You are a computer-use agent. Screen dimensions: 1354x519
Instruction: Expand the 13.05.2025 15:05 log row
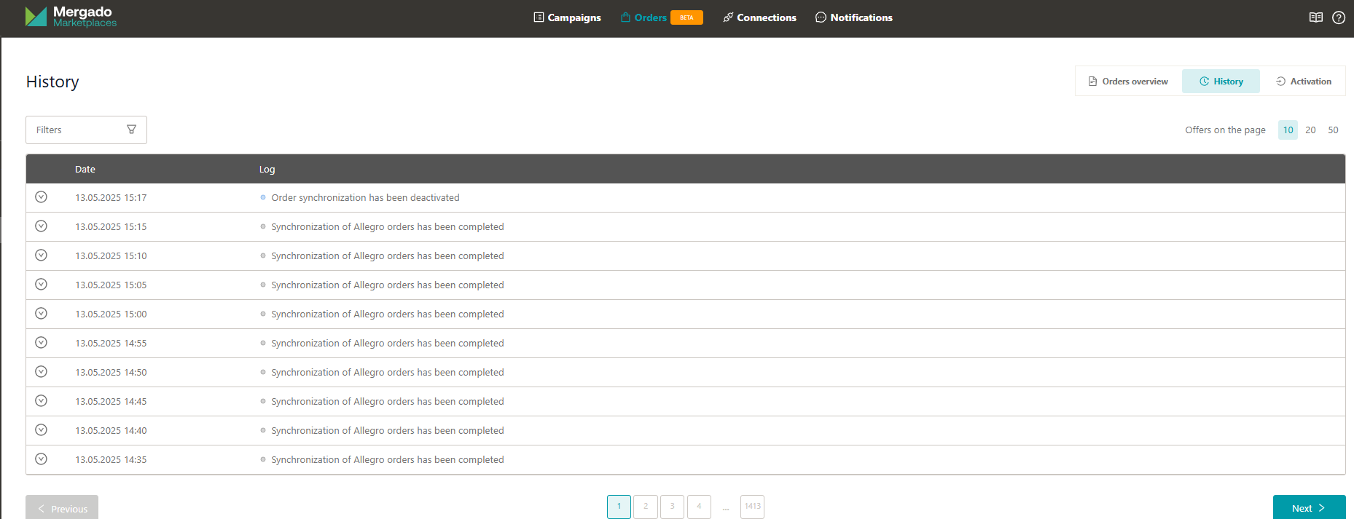(42, 285)
